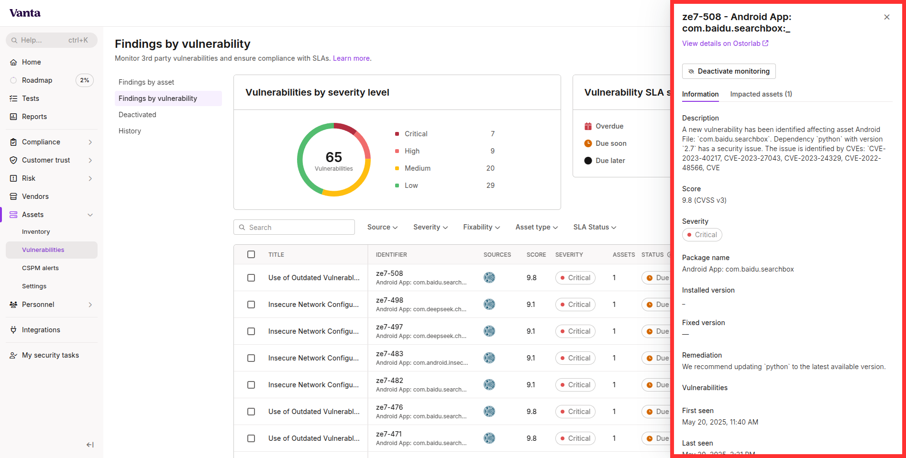Screen dimensions: 906x458
Task: Check the row checkbox for ze7-497
Action: pyautogui.click(x=251, y=331)
